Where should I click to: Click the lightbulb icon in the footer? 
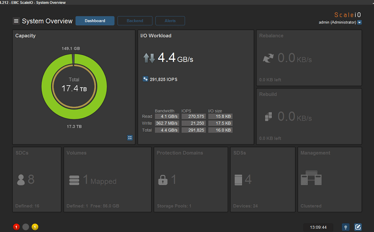tap(346, 227)
